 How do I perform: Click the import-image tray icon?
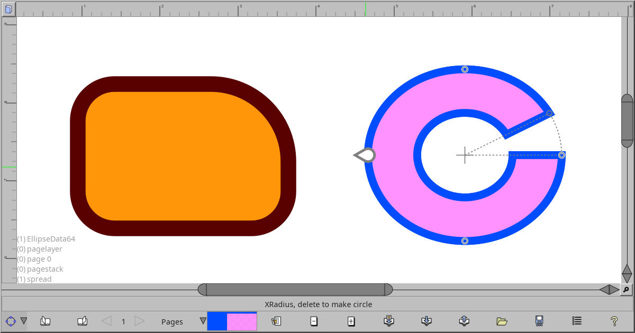[388, 321]
